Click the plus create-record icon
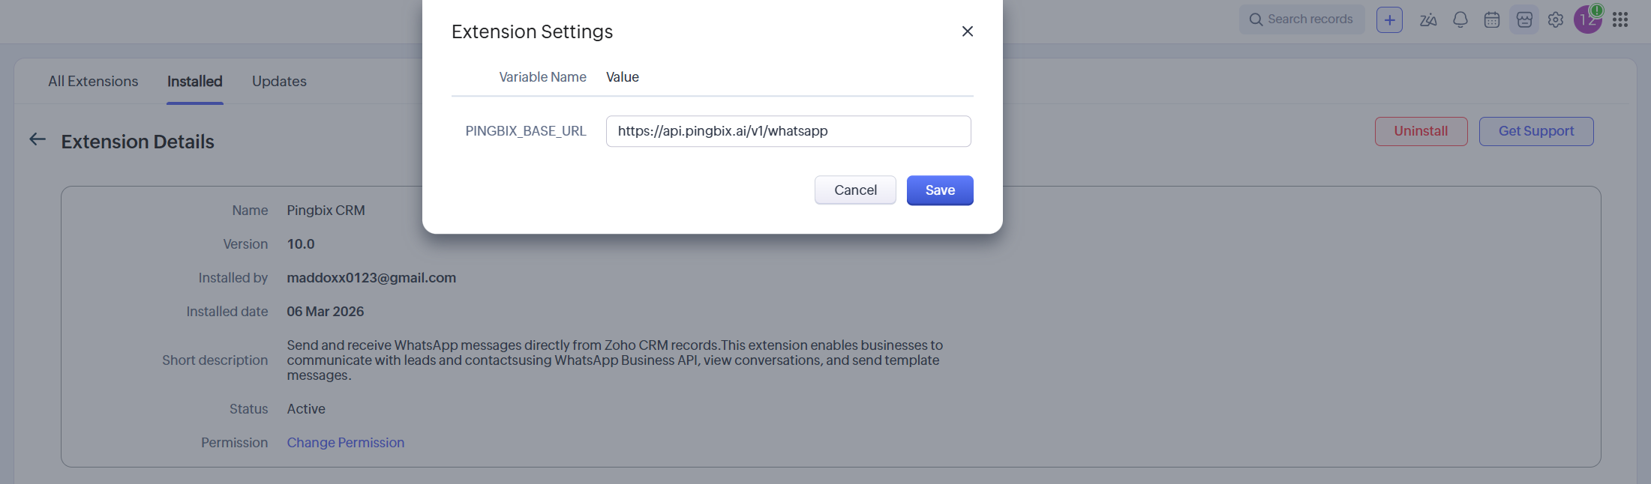 coord(1389,20)
